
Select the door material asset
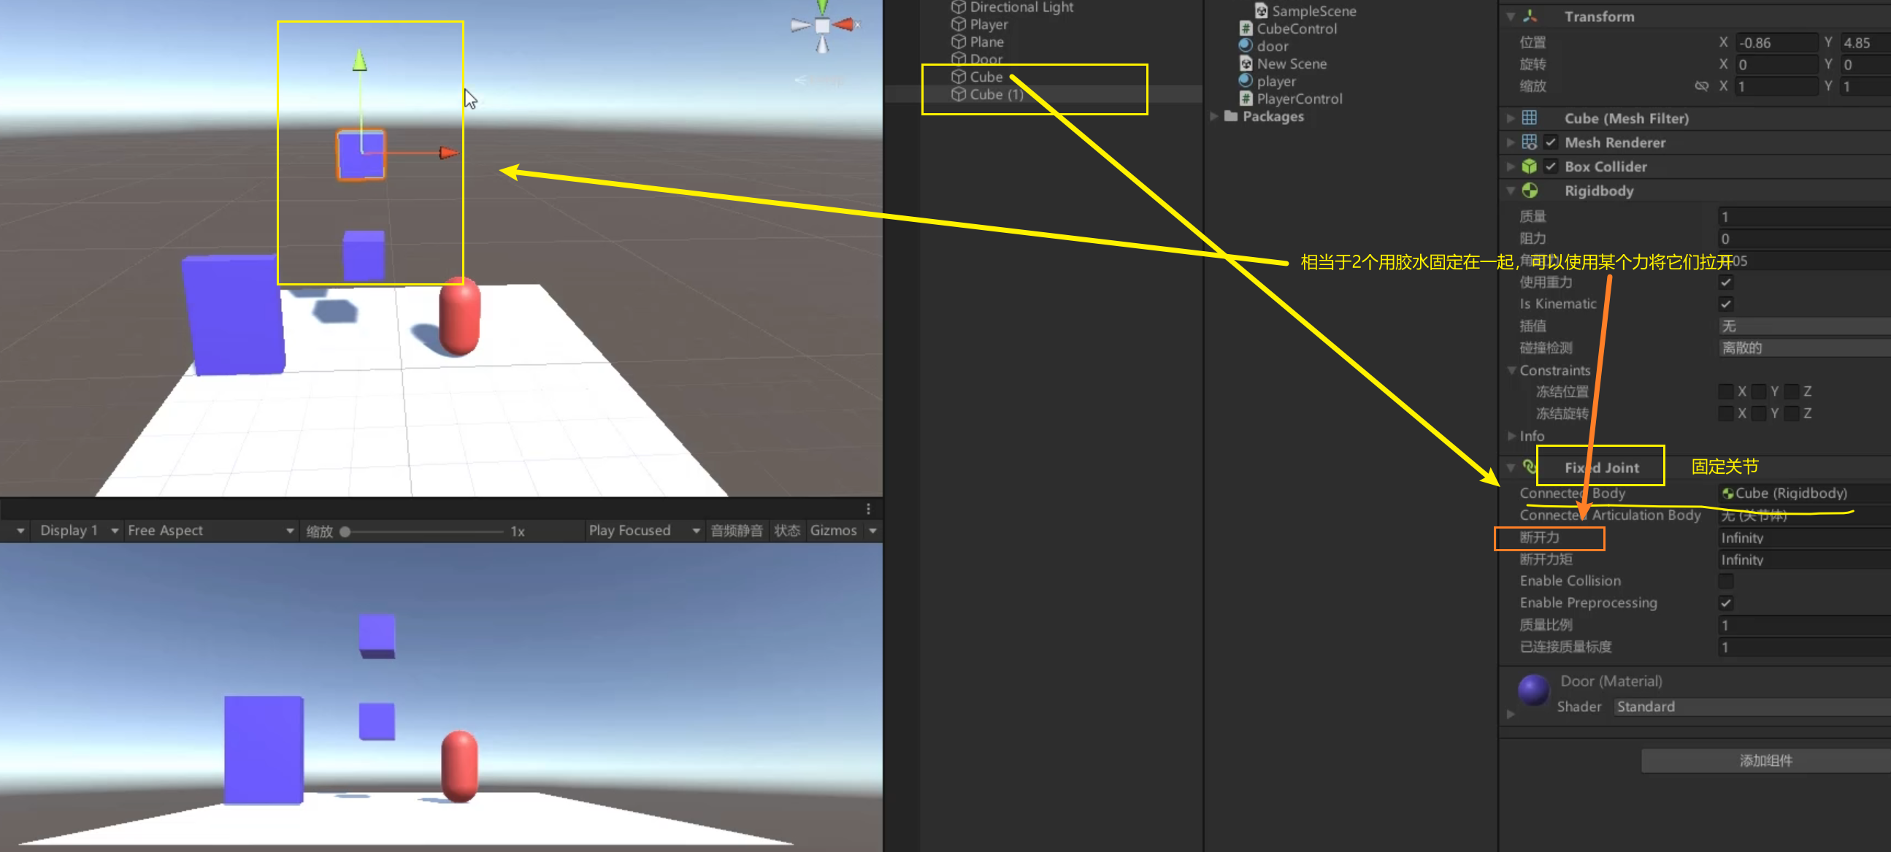(1271, 46)
